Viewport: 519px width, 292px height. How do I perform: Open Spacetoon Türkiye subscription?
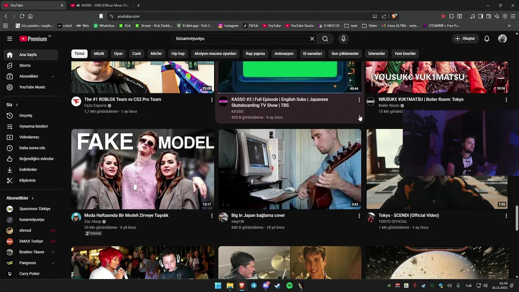click(x=31, y=209)
